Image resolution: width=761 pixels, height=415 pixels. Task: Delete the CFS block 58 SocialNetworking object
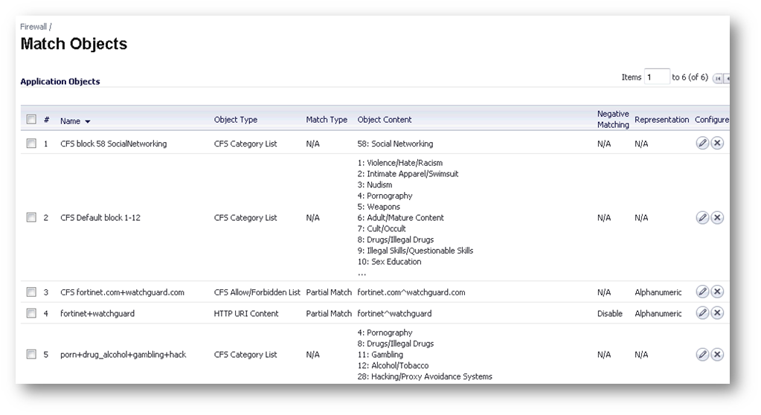point(717,144)
